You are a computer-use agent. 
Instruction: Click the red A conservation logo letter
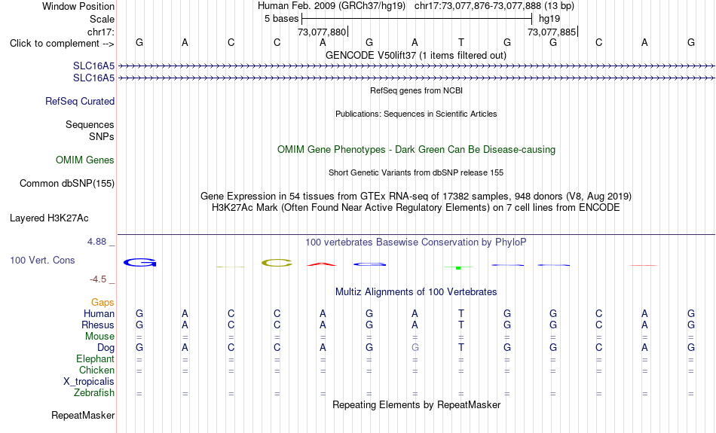(322, 264)
